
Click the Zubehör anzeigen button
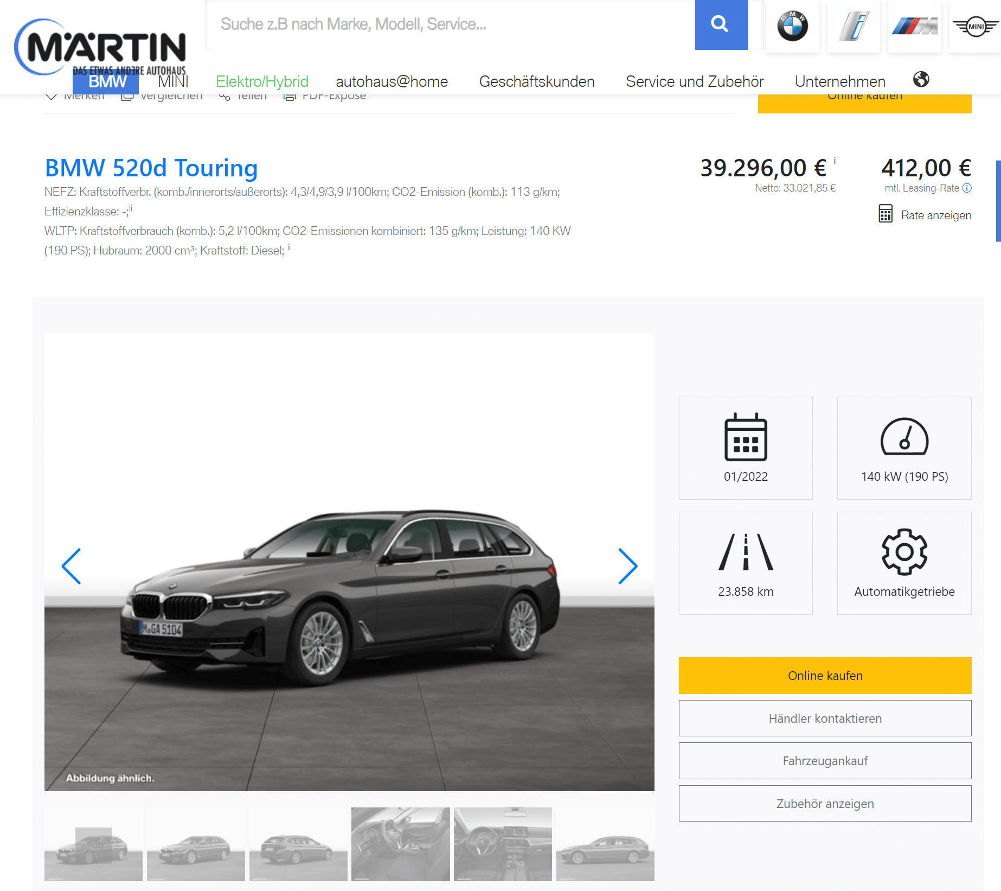pyautogui.click(x=825, y=804)
